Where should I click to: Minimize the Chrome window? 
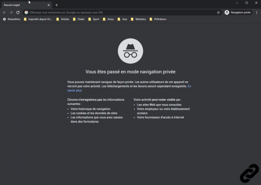coord(237,3)
